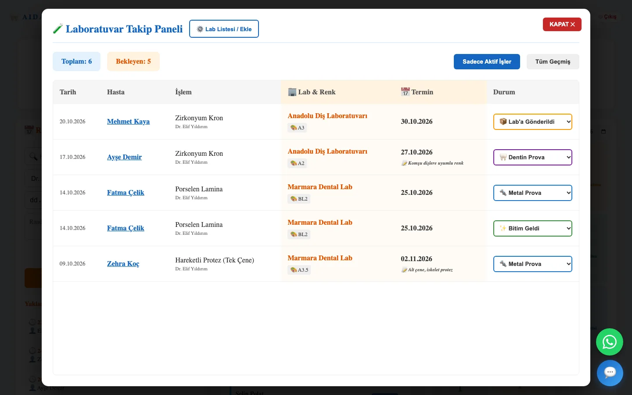Viewport: 632px width, 395px height.
Task: Switch to the 'Tüm Geçmiş' filter
Action: pos(553,61)
